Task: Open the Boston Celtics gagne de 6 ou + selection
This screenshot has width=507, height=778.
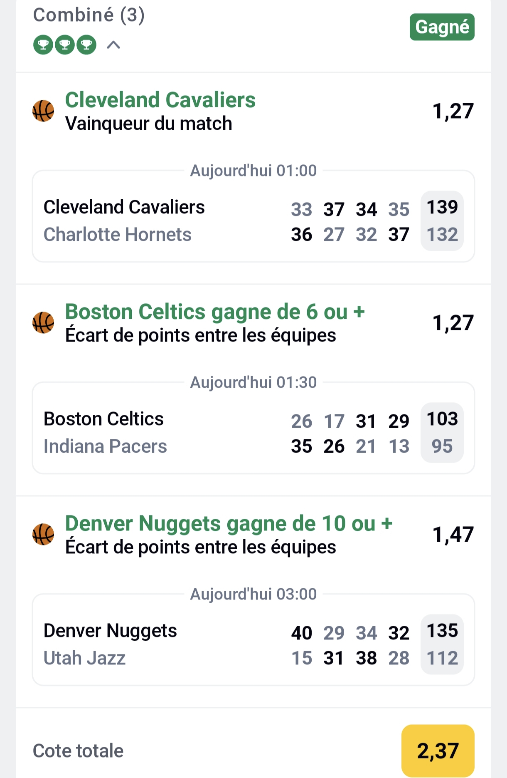Action: [x=215, y=312]
